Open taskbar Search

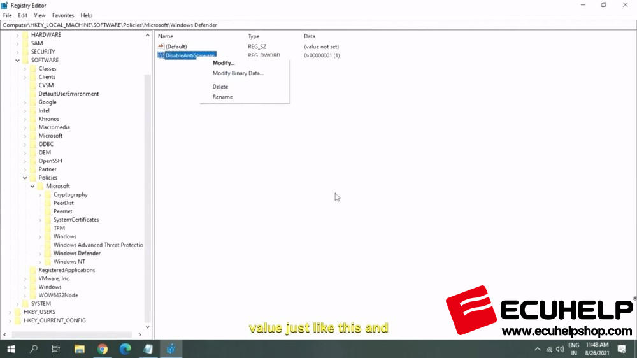tap(34, 348)
